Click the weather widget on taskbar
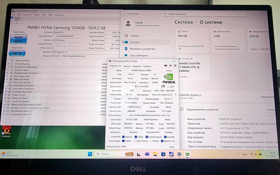The image size is (280, 175). [10, 154]
